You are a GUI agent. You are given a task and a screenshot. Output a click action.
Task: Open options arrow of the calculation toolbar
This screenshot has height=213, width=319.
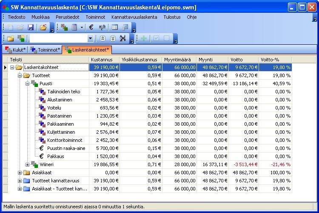134,28
